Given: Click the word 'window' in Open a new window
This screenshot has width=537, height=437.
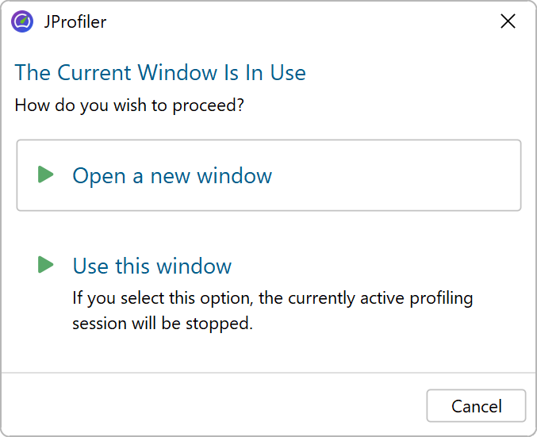Looking at the screenshot, I should (x=235, y=175).
